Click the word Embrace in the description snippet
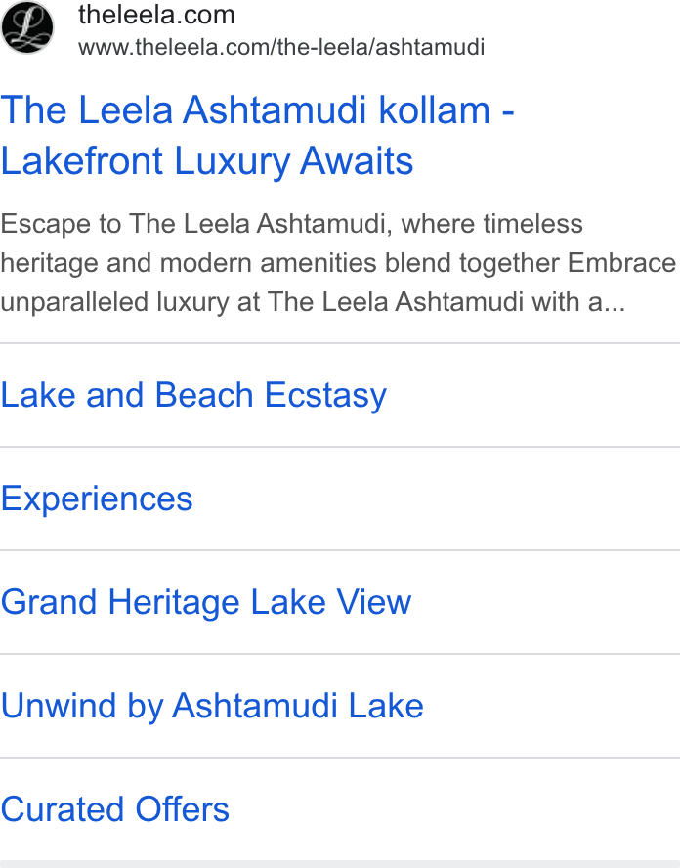This screenshot has width=680, height=868. tap(622, 263)
